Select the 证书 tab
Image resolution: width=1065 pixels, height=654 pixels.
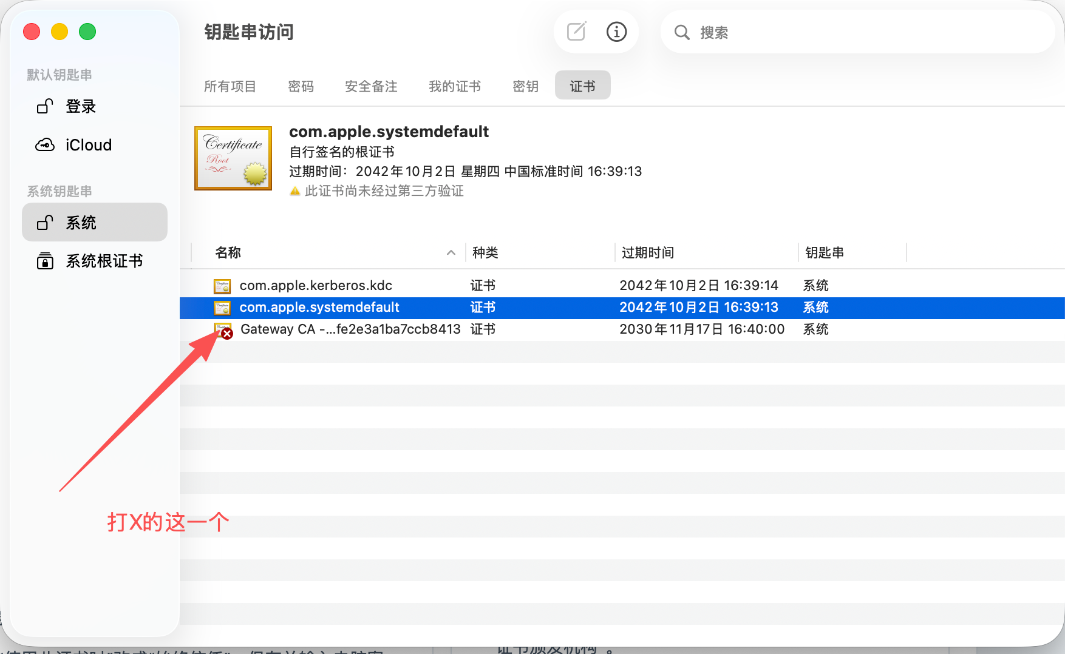583,86
